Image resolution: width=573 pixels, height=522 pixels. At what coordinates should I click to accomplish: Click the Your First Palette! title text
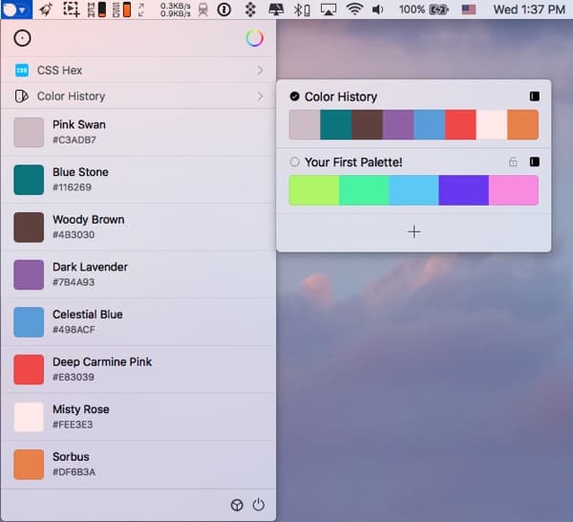(353, 163)
